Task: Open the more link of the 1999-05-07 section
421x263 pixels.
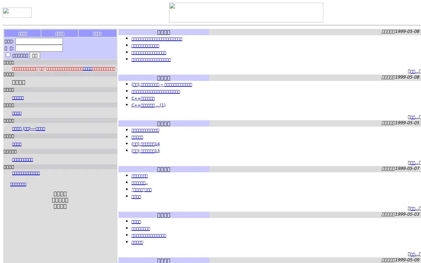Action: [x=414, y=209]
